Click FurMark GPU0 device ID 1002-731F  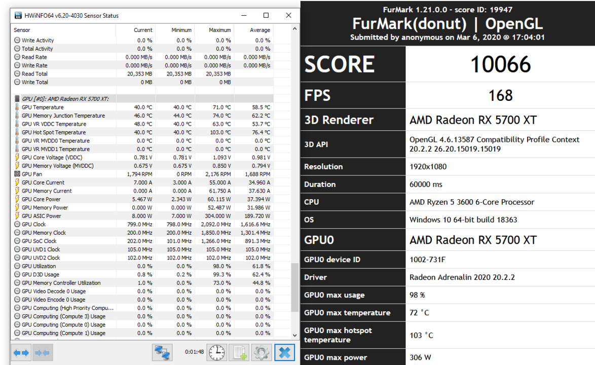(x=427, y=260)
